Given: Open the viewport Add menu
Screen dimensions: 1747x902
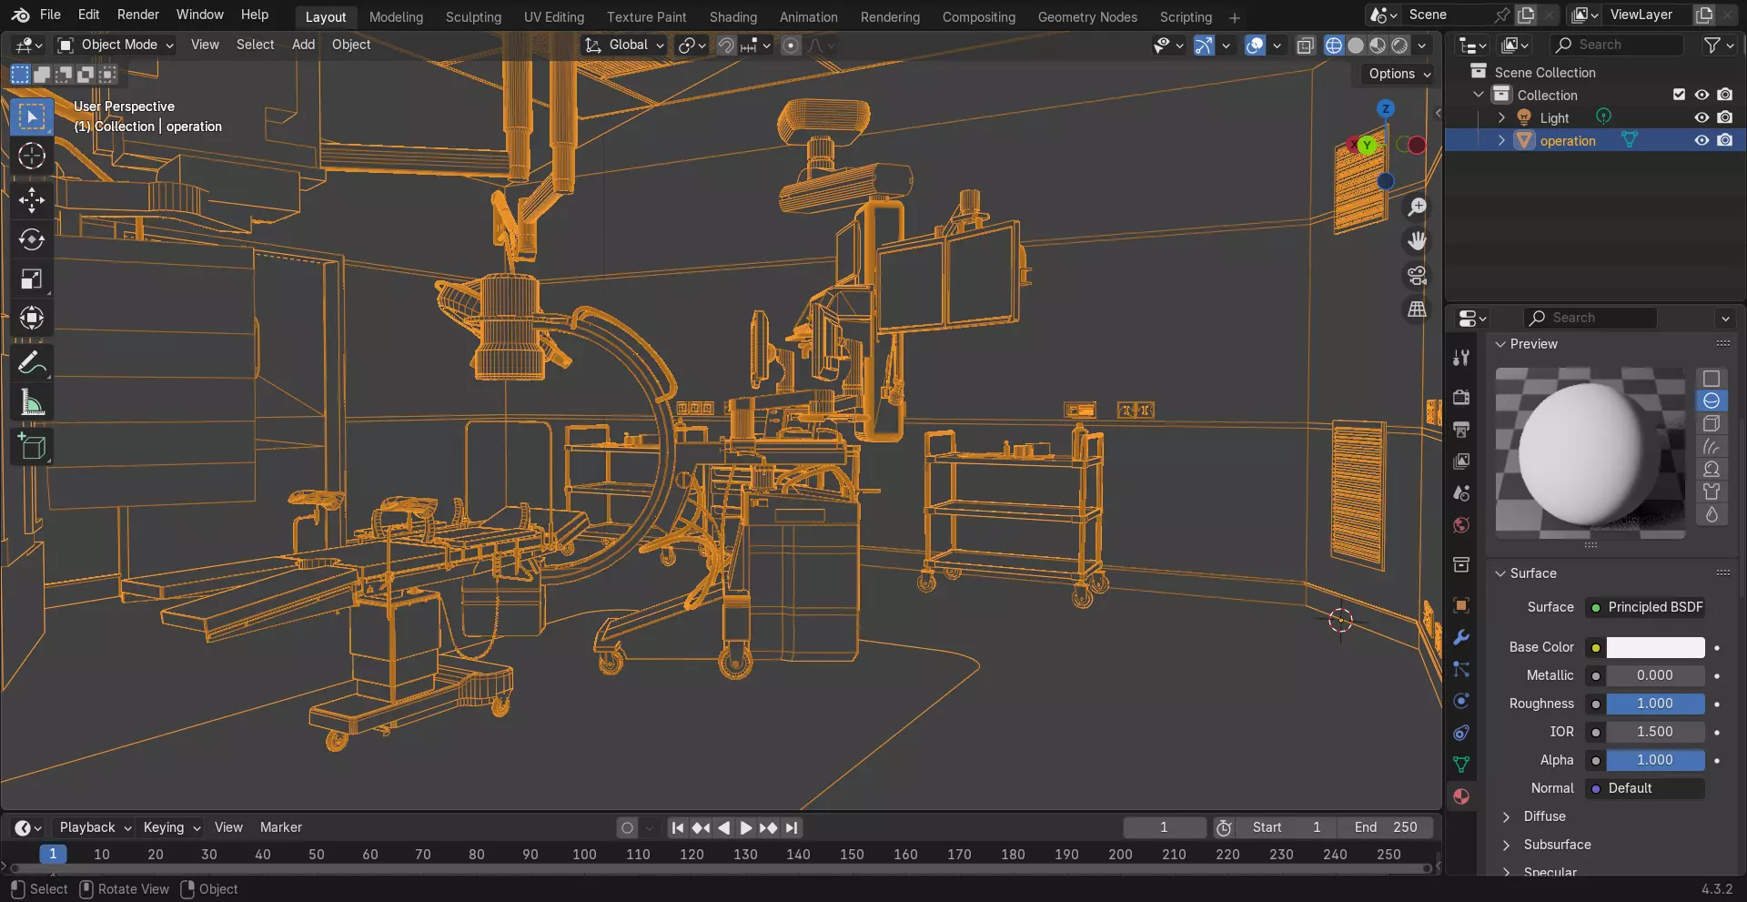Looking at the screenshot, I should pos(303,45).
